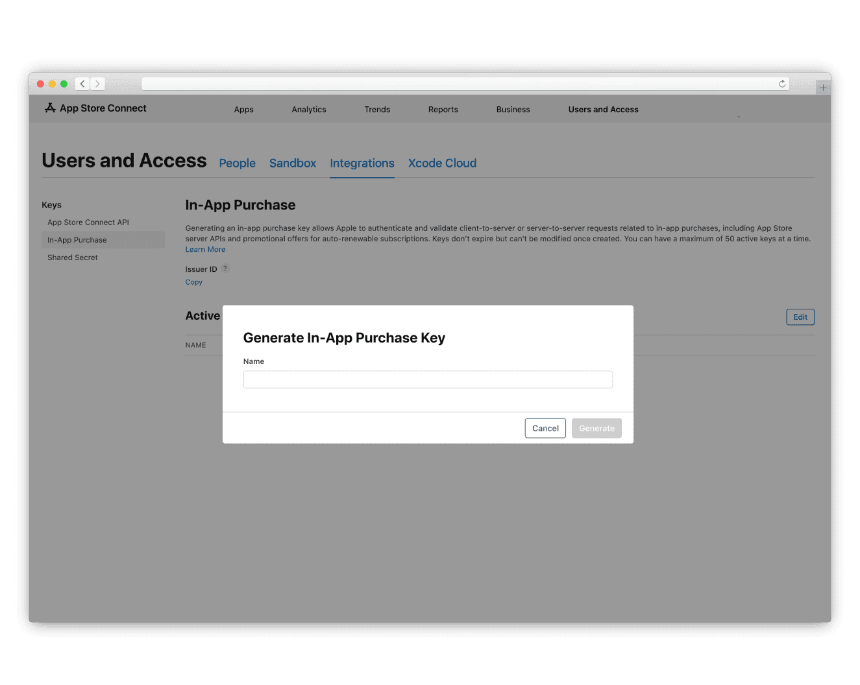
Task: Cancel the Generate In-App Purchase Key dialog
Action: [x=545, y=427]
